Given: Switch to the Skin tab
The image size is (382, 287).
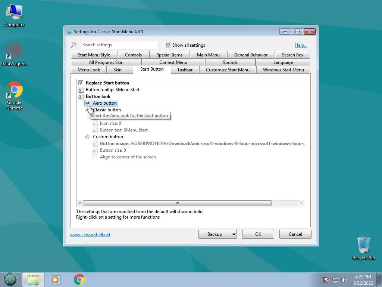Looking at the screenshot, I should [117, 70].
